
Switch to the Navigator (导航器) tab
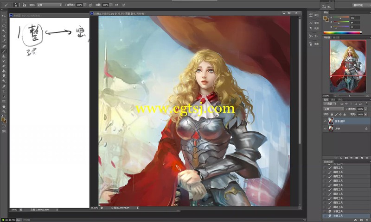tap(327, 37)
